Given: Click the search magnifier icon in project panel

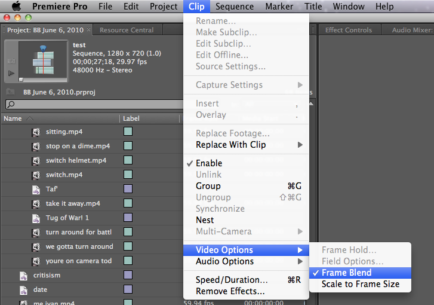Looking at the screenshot, I should [x=11, y=104].
